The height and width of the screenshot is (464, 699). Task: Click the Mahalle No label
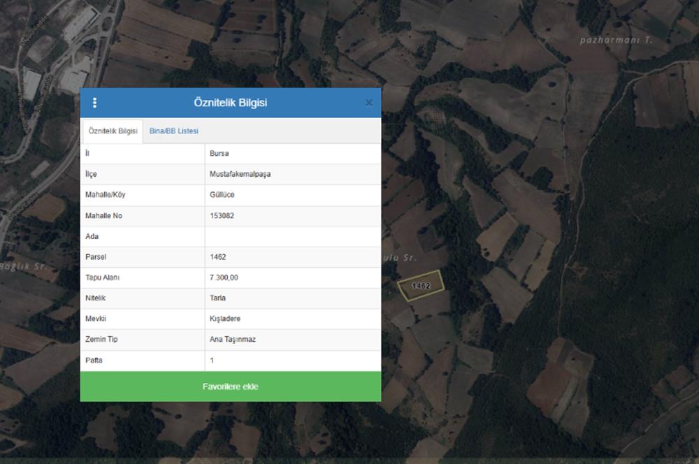point(103,216)
